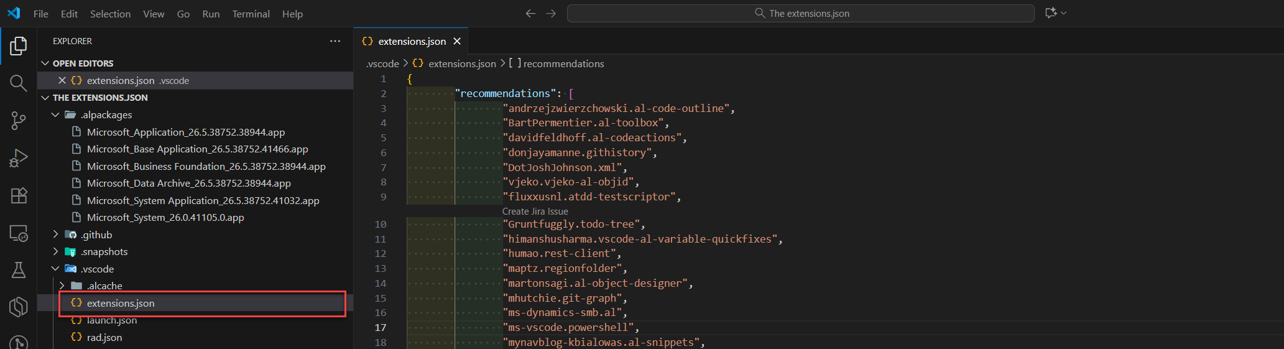Open Microsoft_System_26.0.41105.0.app file

pyautogui.click(x=165, y=218)
